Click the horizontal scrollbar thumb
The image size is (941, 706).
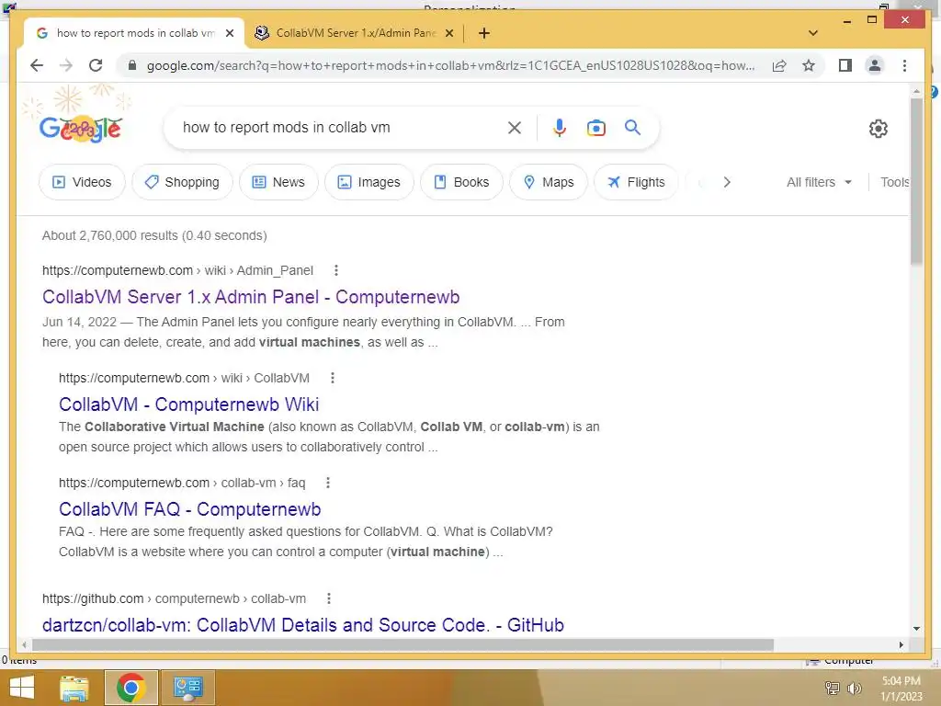tap(402, 644)
